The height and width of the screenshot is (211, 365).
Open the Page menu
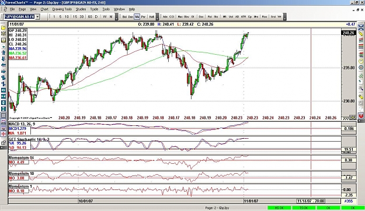22,9
